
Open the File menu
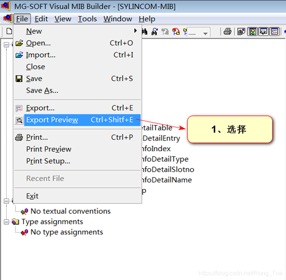pos(22,19)
